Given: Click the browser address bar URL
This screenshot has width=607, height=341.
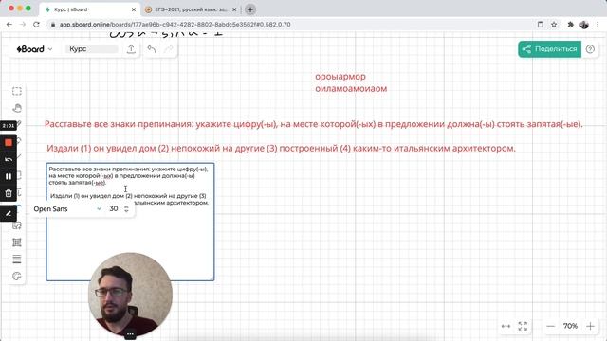Looking at the screenshot, I should pyautogui.click(x=175, y=25).
